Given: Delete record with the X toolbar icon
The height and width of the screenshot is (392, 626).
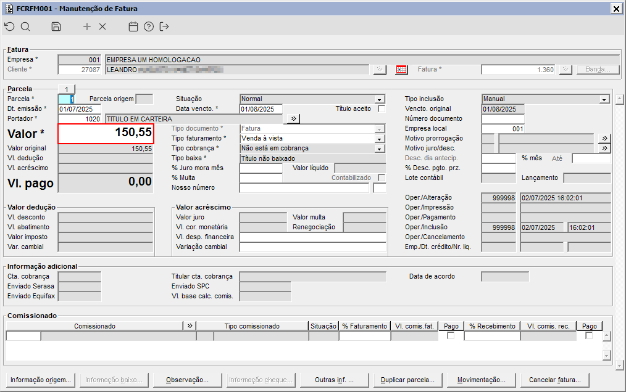Looking at the screenshot, I should (102, 27).
